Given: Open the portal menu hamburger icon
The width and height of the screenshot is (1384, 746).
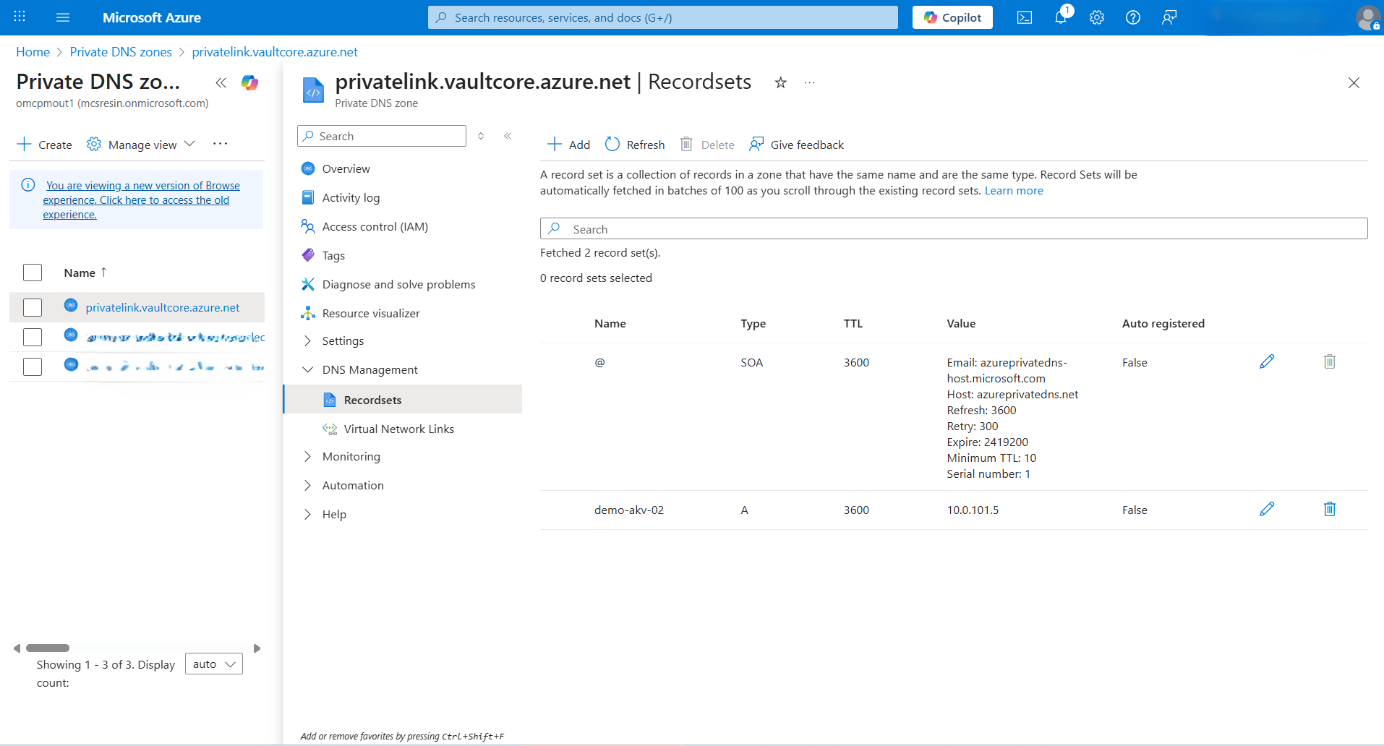Looking at the screenshot, I should click(x=63, y=17).
